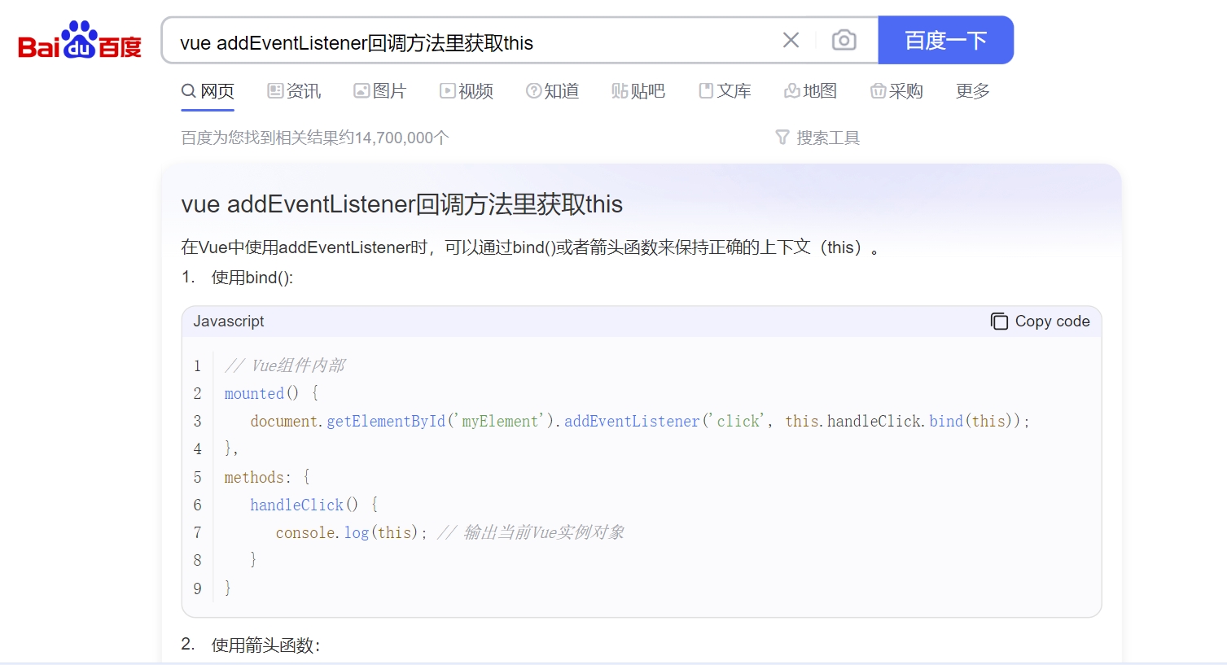Switch to 贴吧 tab

[x=638, y=91]
